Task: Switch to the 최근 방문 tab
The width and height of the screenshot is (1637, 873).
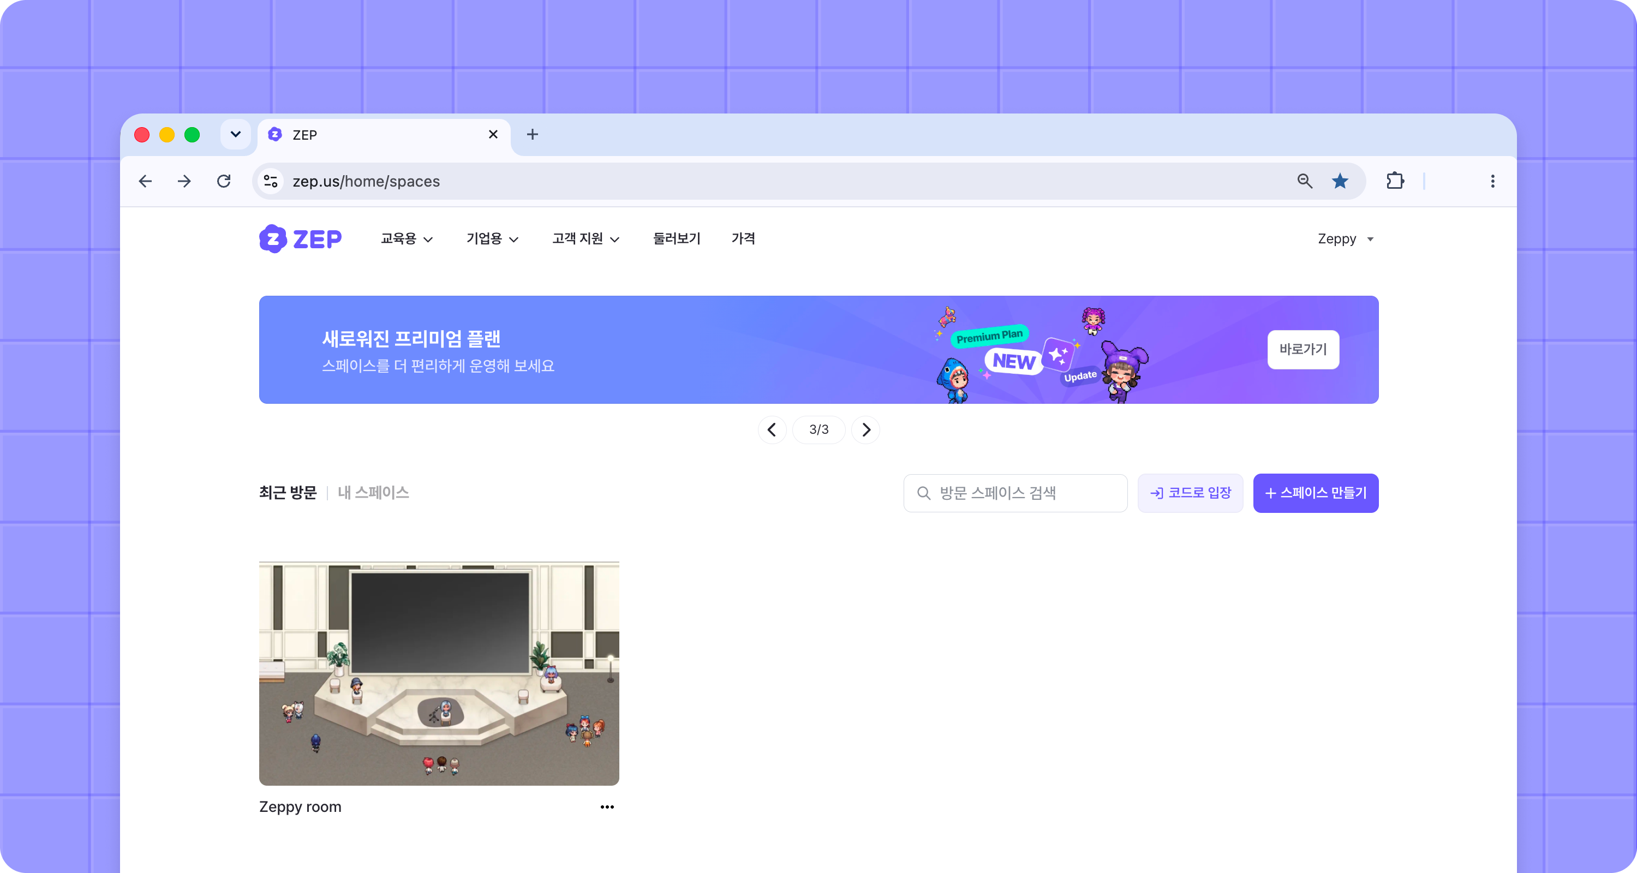Action: click(x=288, y=493)
